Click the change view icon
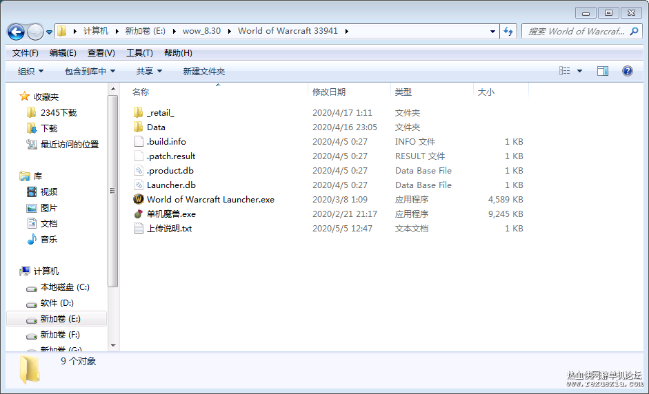 [x=565, y=71]
